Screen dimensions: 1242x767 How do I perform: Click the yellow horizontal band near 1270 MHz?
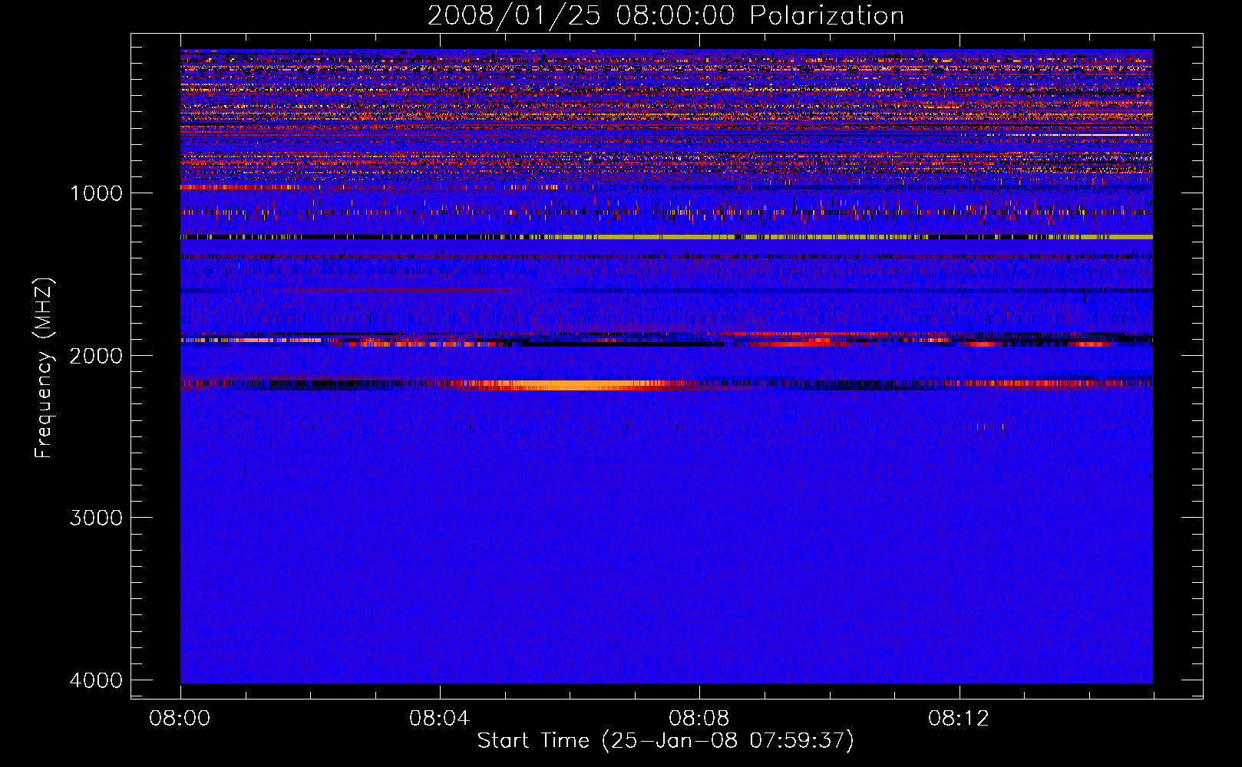(666, 237)
